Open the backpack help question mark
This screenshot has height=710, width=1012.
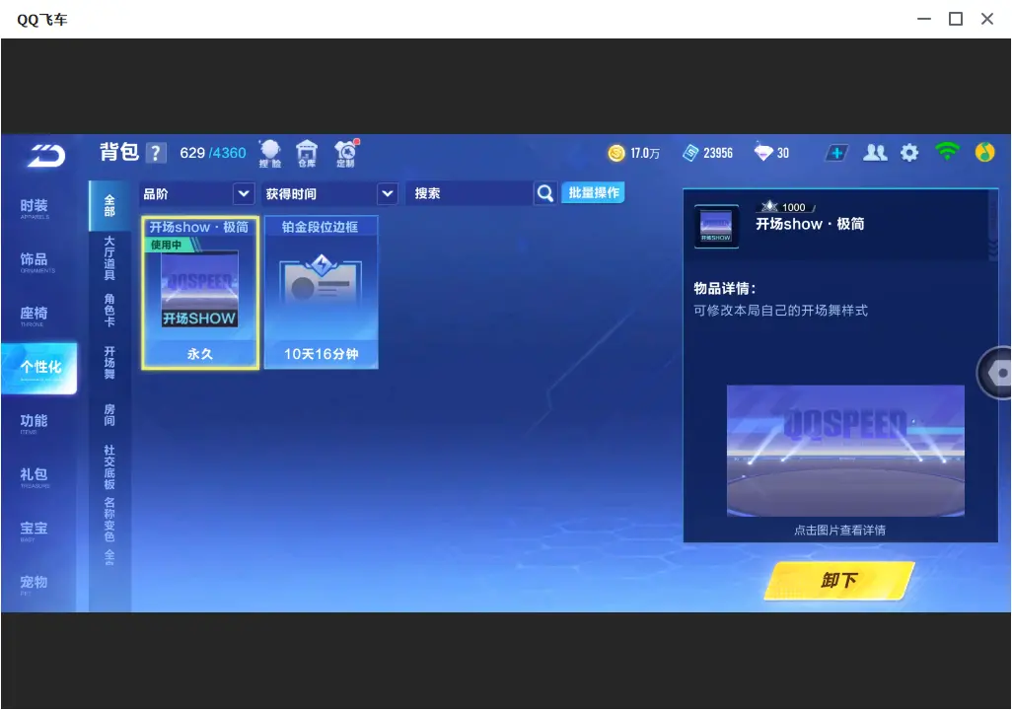(x=156, y=153)
